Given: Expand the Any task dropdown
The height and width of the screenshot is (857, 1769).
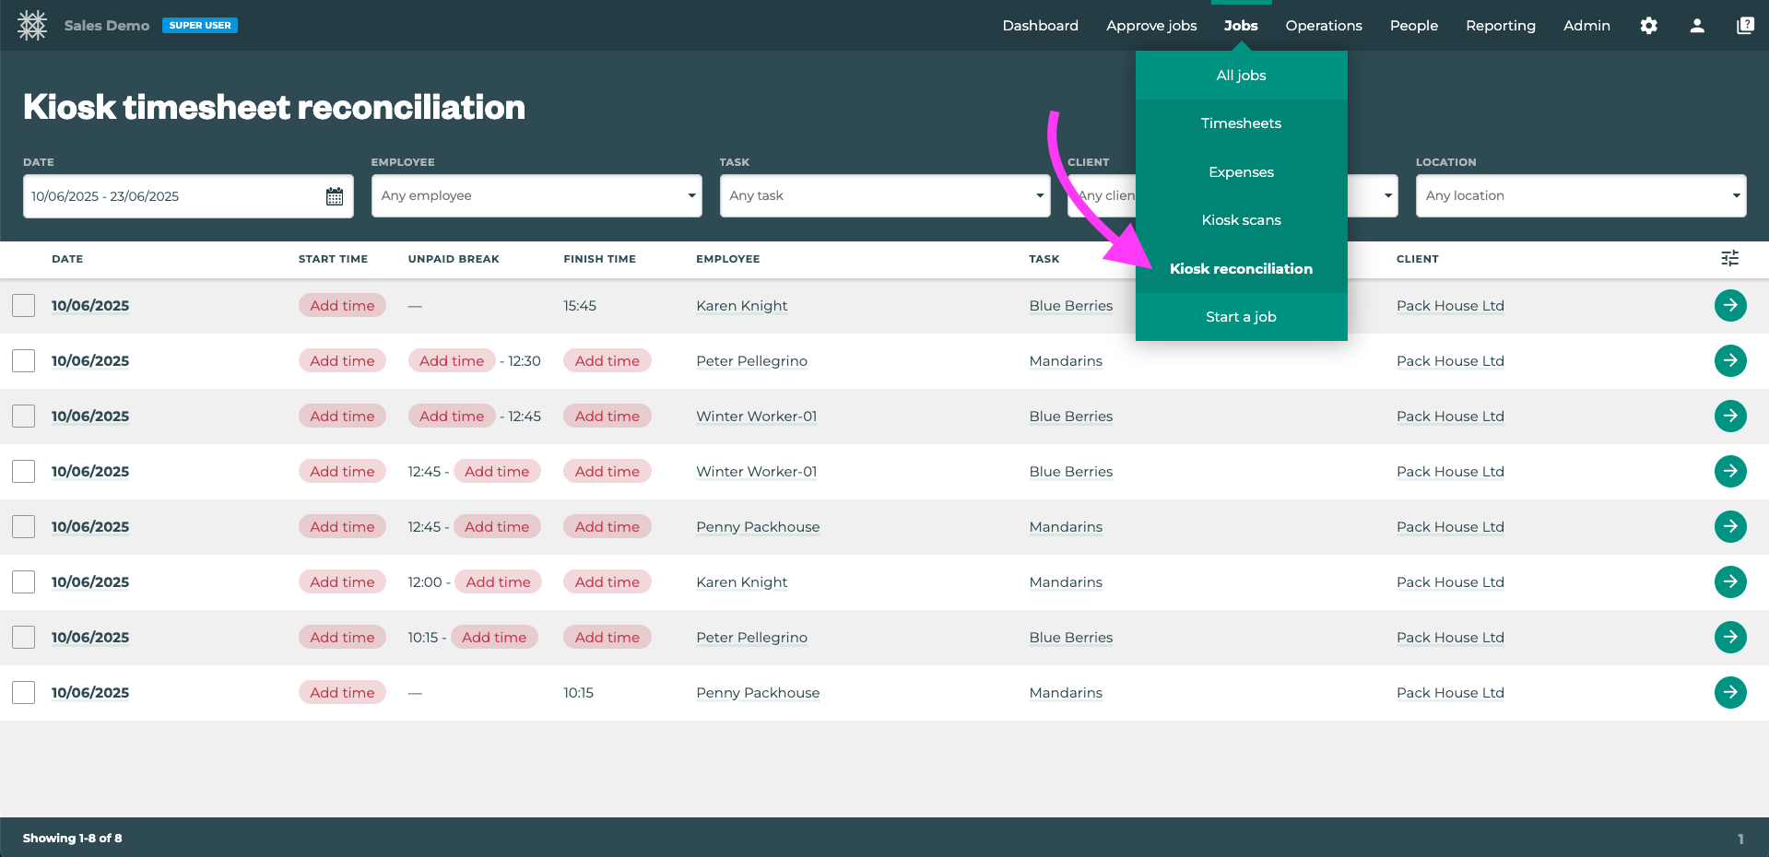Looking at the screenshot, I should click(884, 196).
